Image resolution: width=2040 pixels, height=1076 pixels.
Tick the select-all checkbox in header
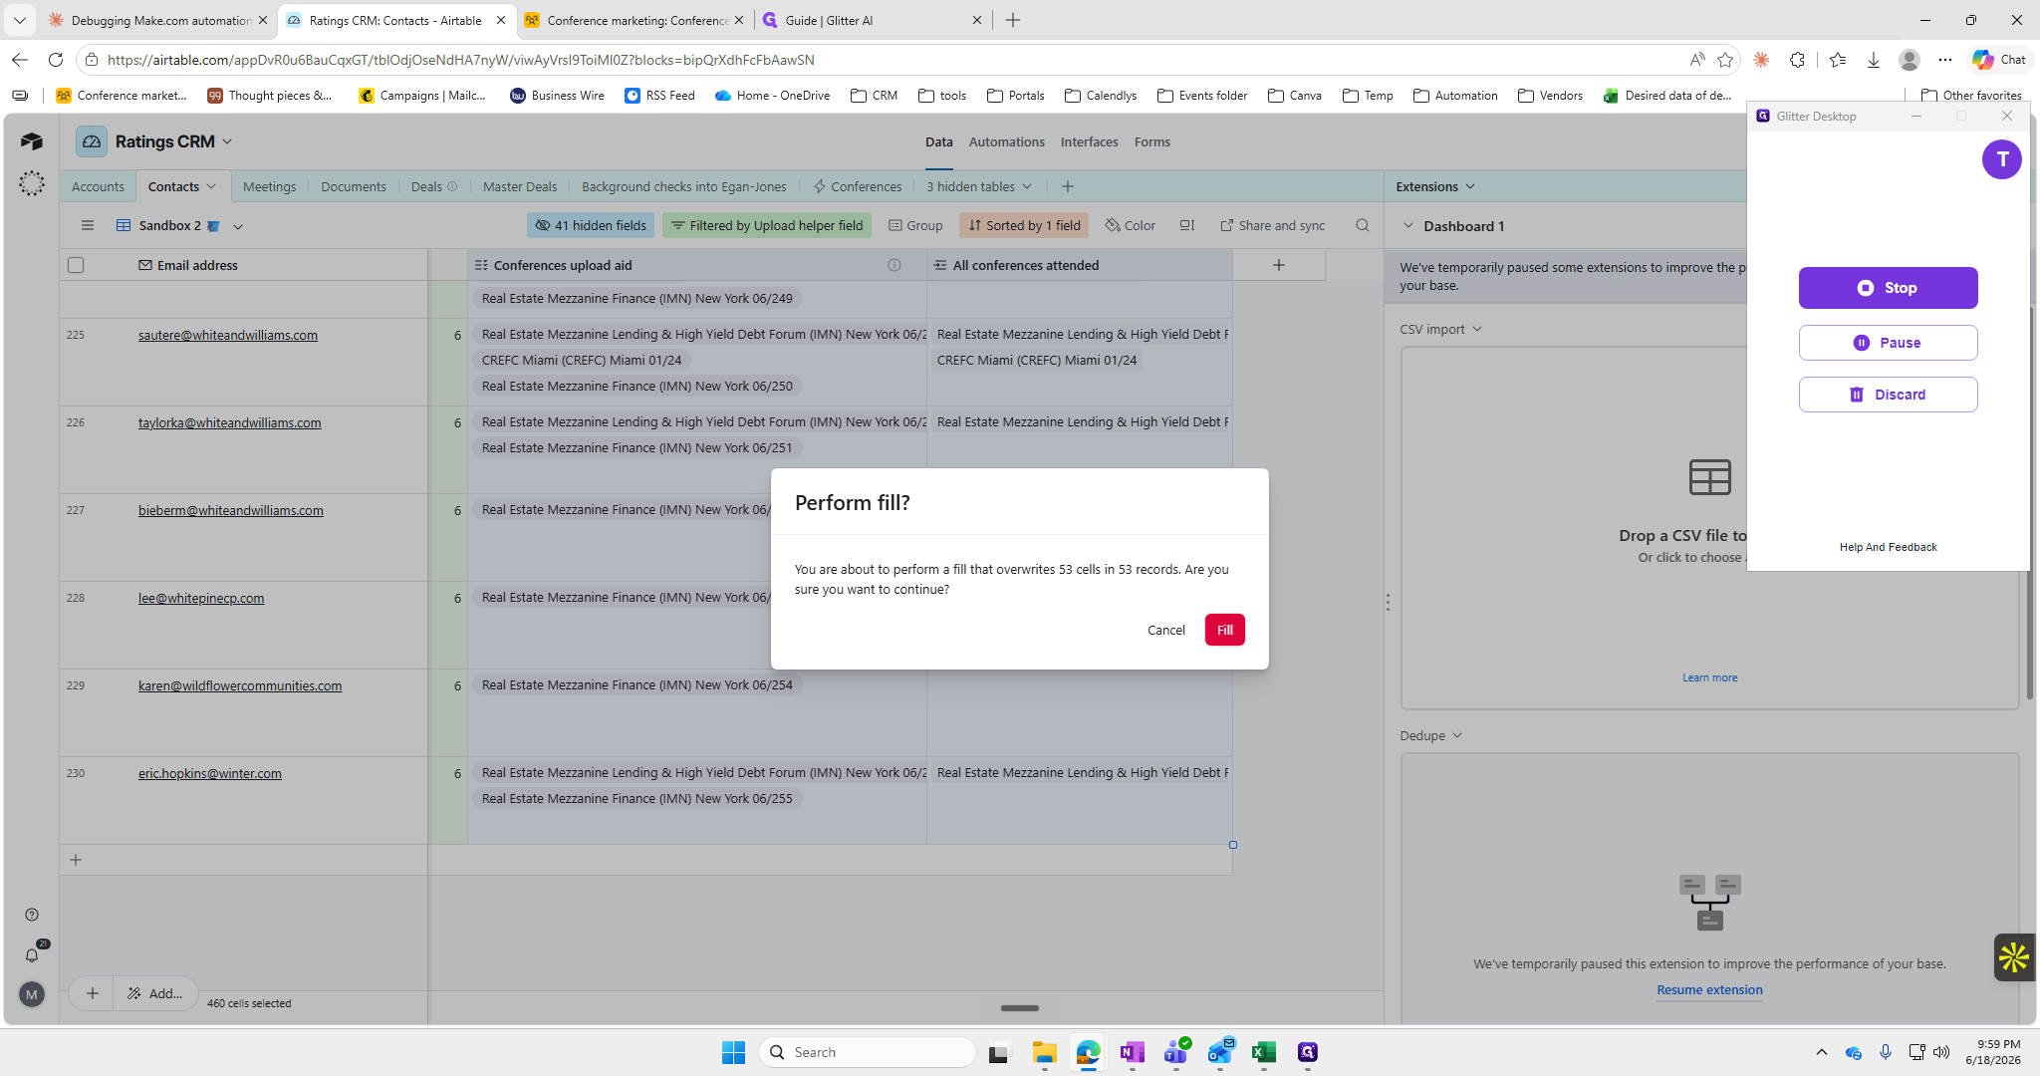click(76, 265)
